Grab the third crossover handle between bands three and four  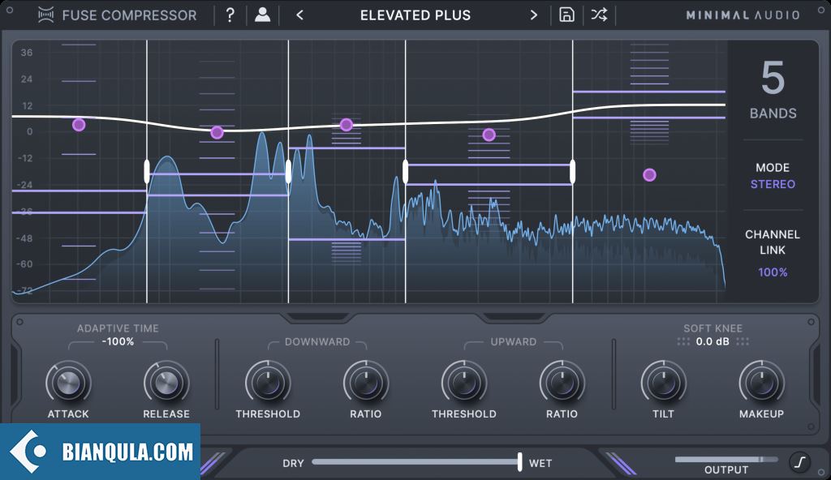tap(406, 172)
